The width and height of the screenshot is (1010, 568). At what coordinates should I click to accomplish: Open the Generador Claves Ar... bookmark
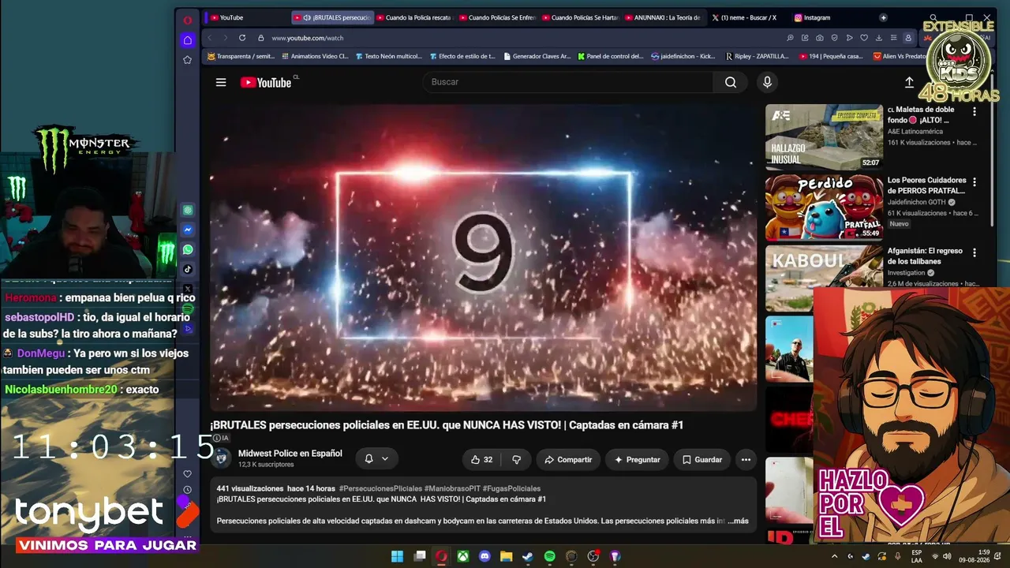(537, 56)
